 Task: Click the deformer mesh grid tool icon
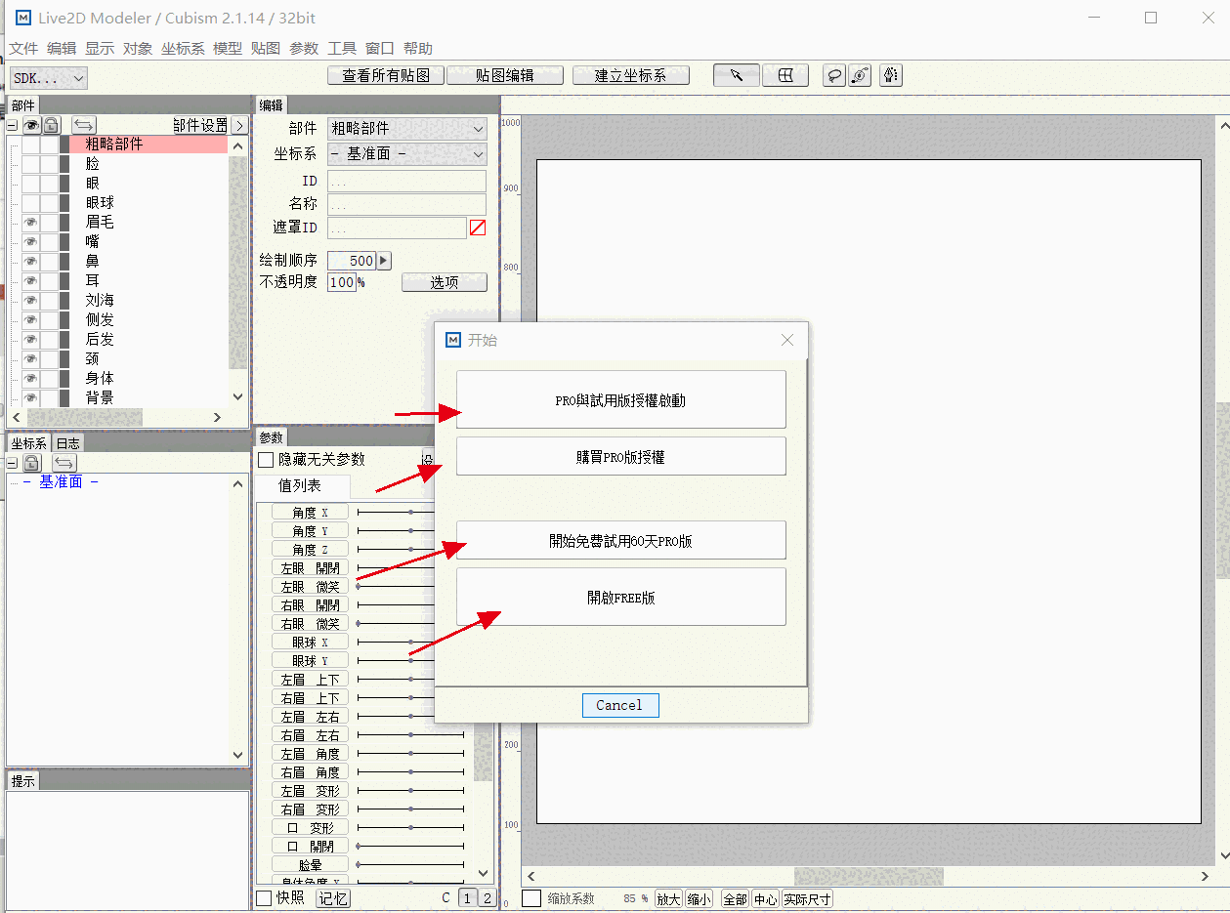coord(785,76)
